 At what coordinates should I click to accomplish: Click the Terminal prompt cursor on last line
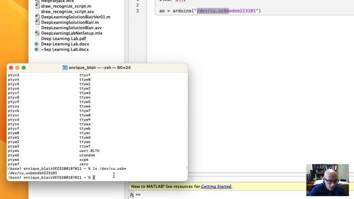(x=94, y=177)
